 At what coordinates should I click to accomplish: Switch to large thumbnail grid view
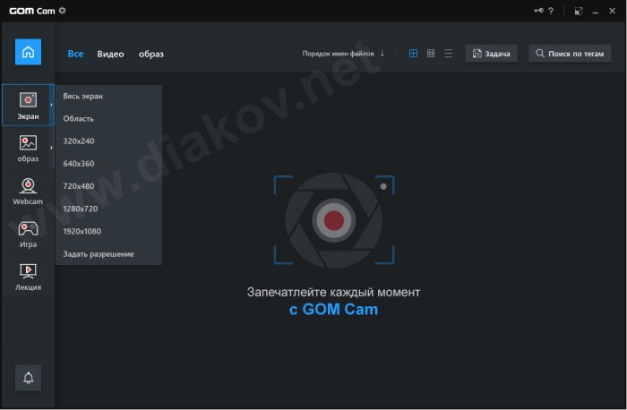tap(413, 53)
